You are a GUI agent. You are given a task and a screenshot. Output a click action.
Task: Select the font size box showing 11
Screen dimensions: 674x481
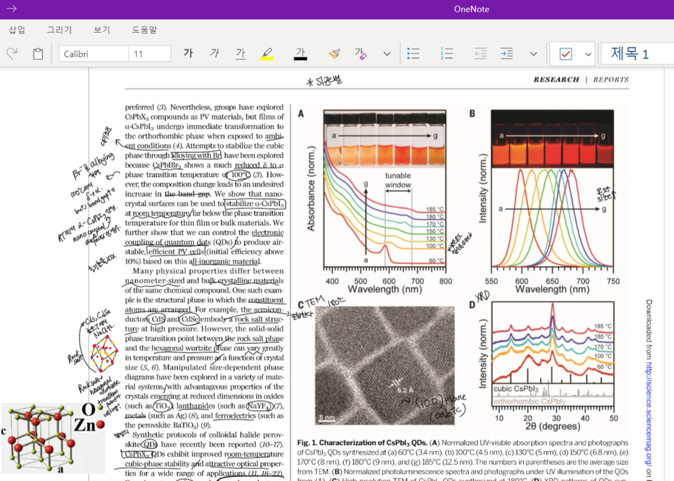click(149, 54)
